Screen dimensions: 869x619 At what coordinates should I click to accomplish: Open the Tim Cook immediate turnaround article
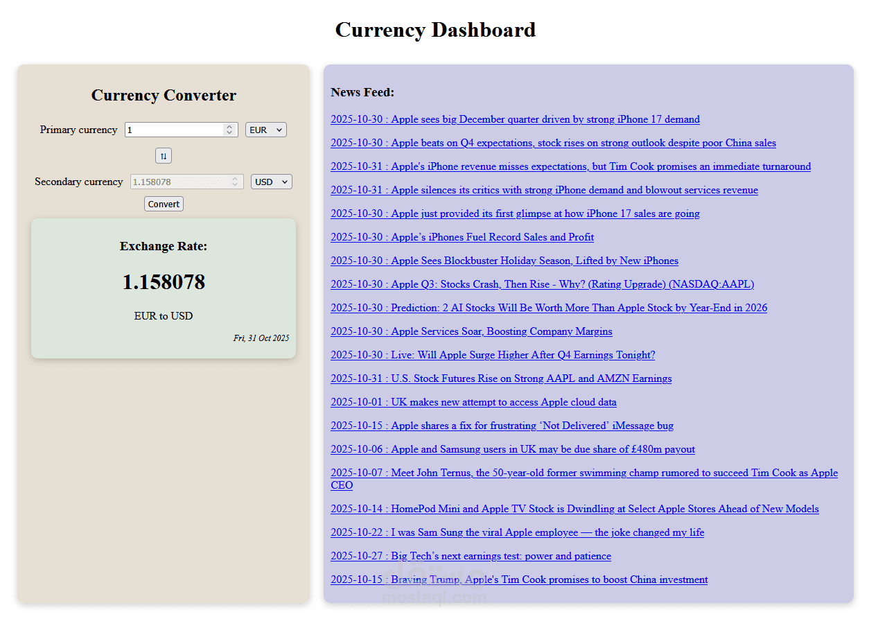point(570,166)
